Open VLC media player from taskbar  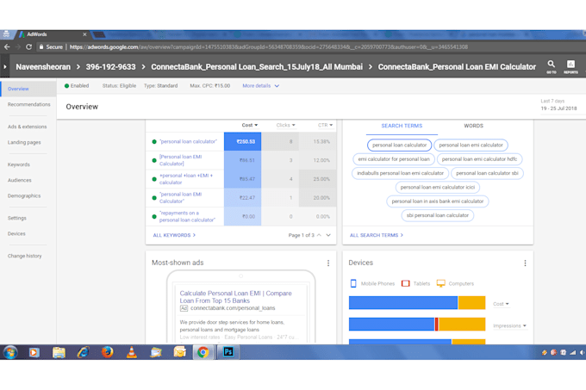click(x=132, y=352)
